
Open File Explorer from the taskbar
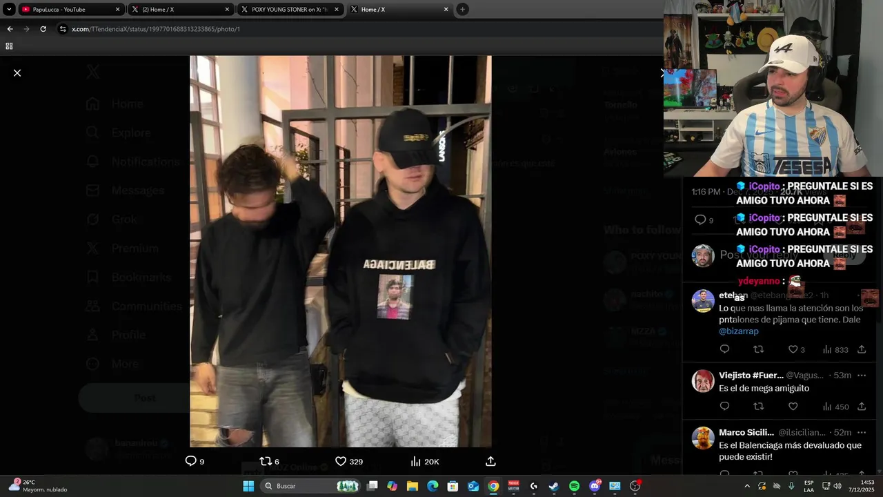coord(413,486)
